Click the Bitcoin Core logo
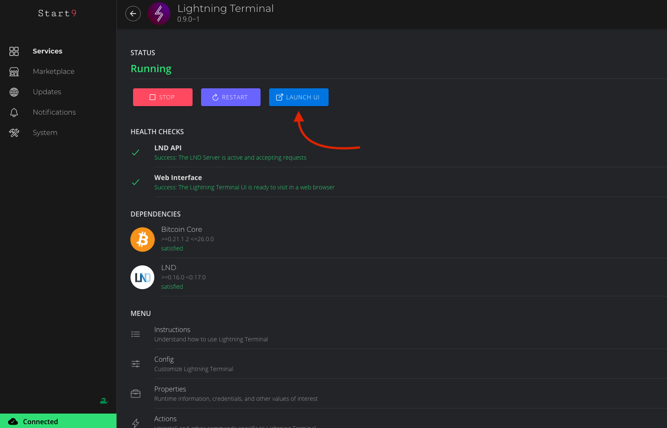The height and width of the screenshot is (428, 667). point(142,239)
